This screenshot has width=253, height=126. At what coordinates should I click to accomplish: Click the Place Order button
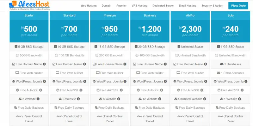238,6
